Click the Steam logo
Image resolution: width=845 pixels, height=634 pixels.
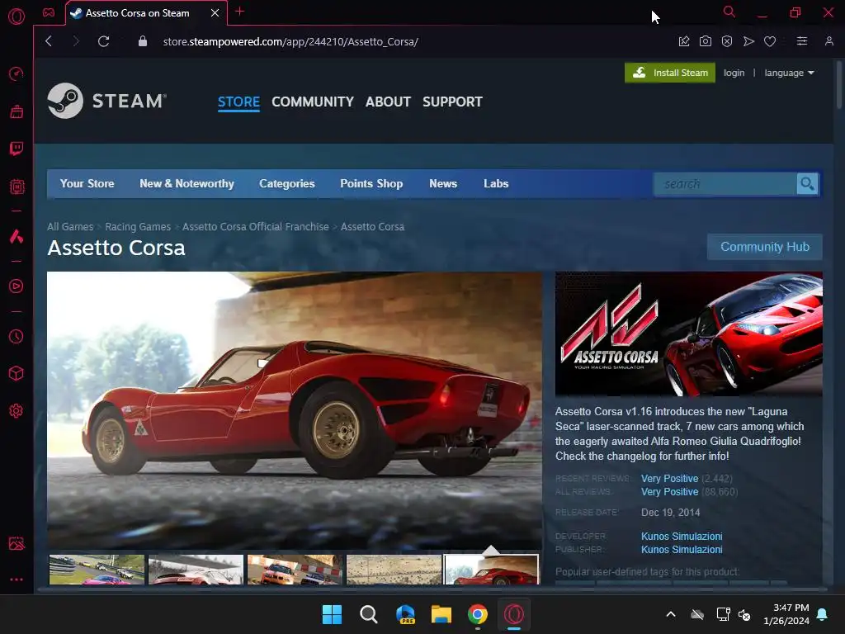click(106, 101)
